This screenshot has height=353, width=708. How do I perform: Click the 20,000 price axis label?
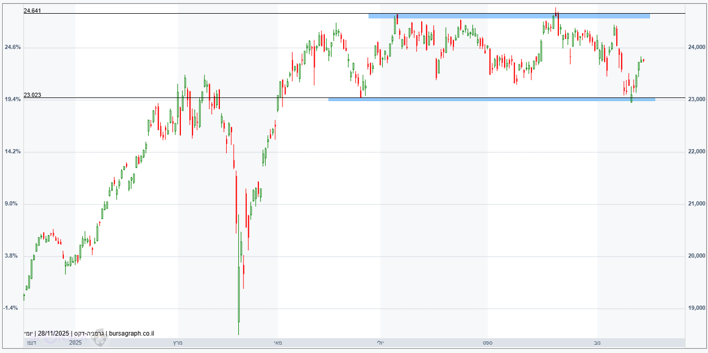[696, 256]
